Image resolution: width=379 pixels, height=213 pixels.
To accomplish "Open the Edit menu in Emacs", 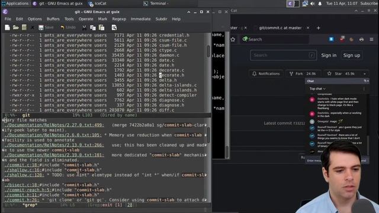I will [x=20, y=19].
